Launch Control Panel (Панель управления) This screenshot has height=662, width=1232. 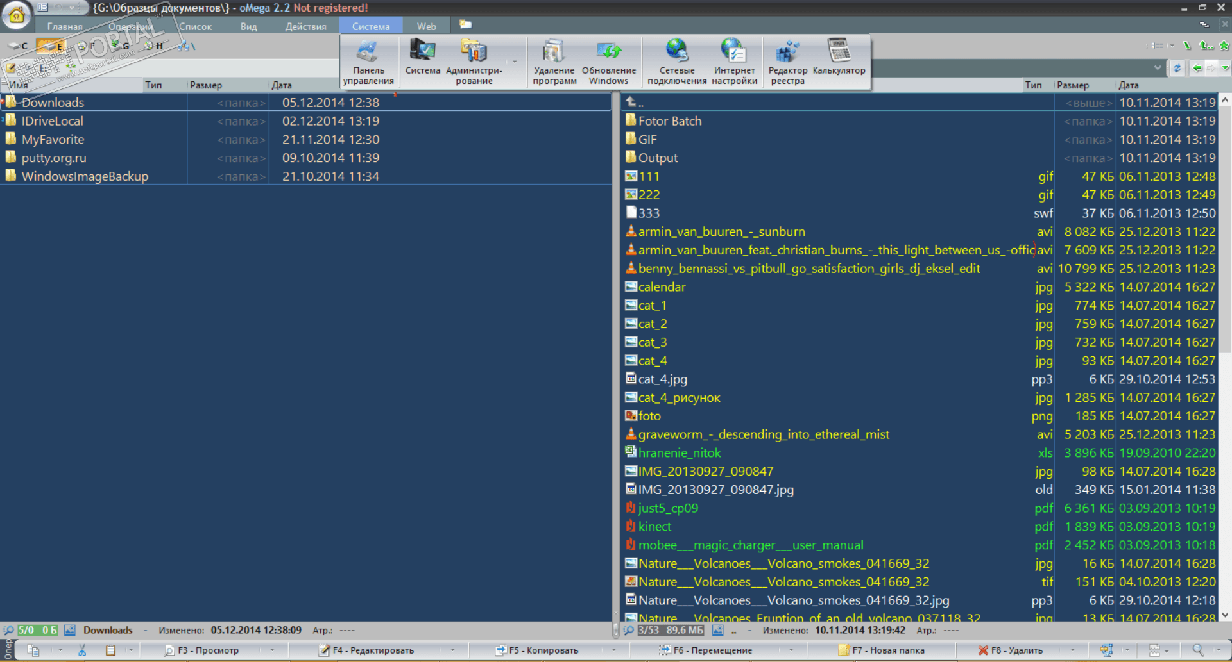click(x=368, y=62)
